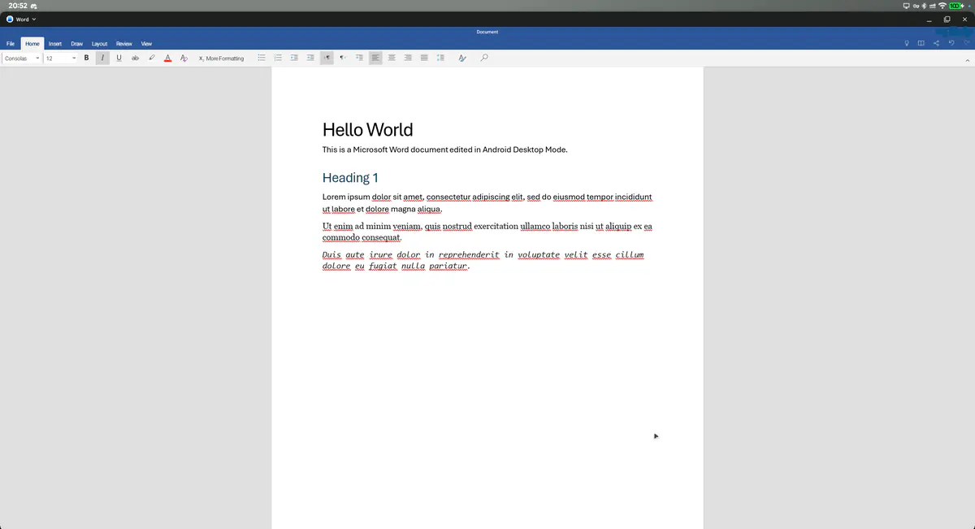Click the Heading 1 heading text
This screenshot has width=975, height=529.
tap(350, 178)
